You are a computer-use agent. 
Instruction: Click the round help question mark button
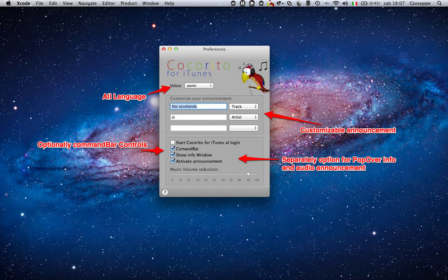[165, 192]
